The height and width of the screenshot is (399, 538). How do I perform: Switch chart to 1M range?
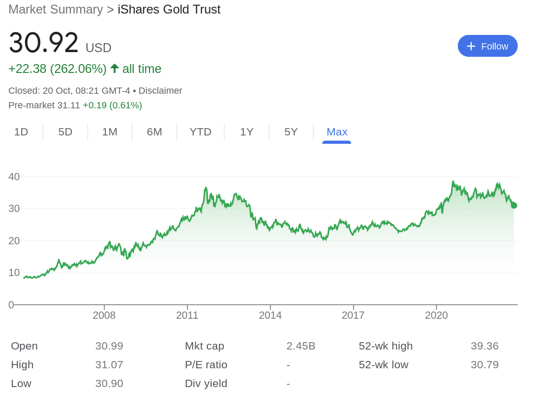point(110,132)
